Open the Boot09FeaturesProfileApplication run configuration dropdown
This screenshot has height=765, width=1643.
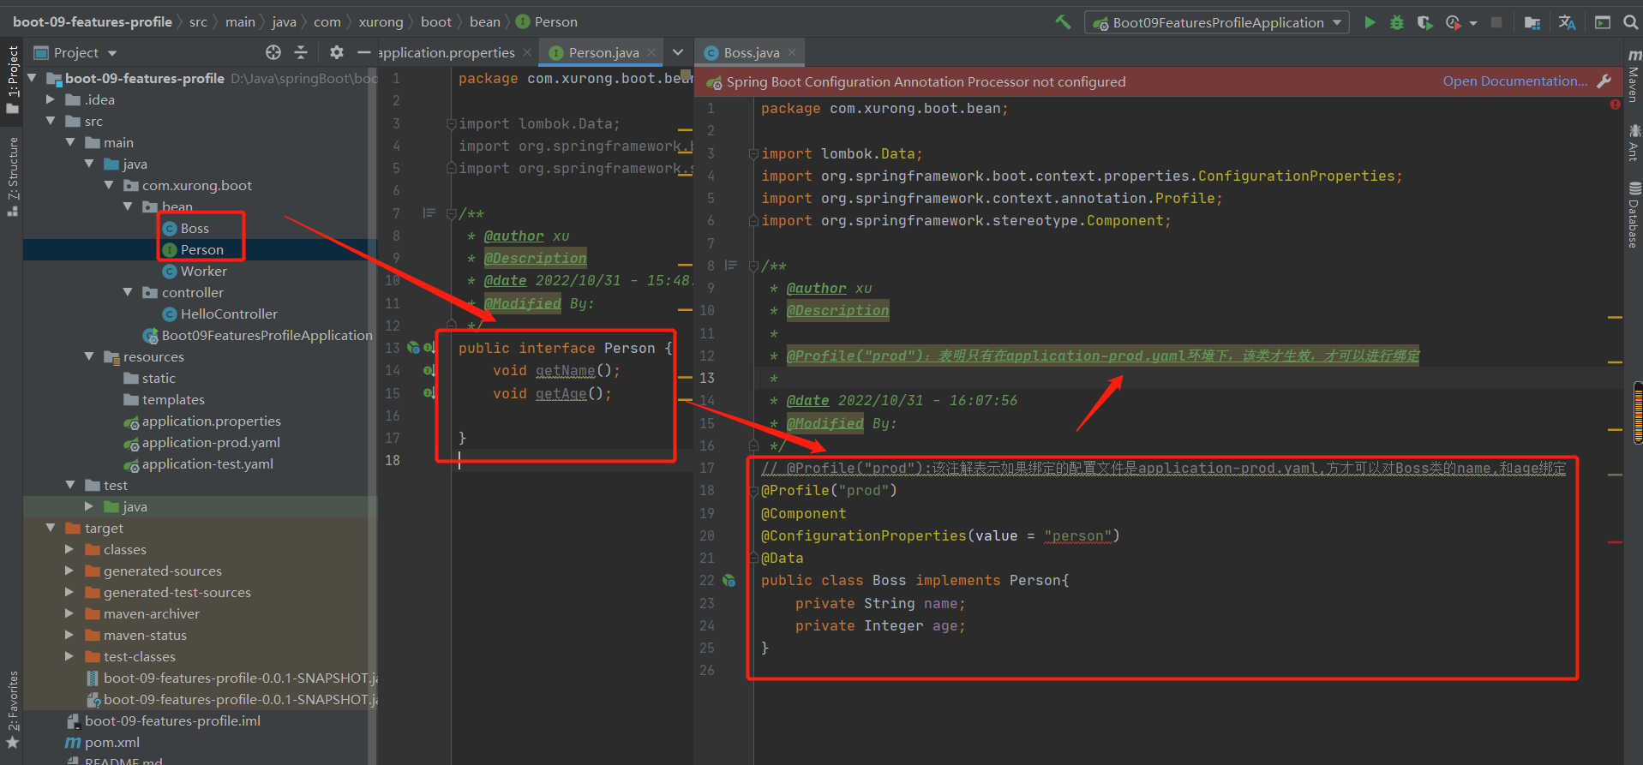pyautogui.click(x=1218, y=22)
